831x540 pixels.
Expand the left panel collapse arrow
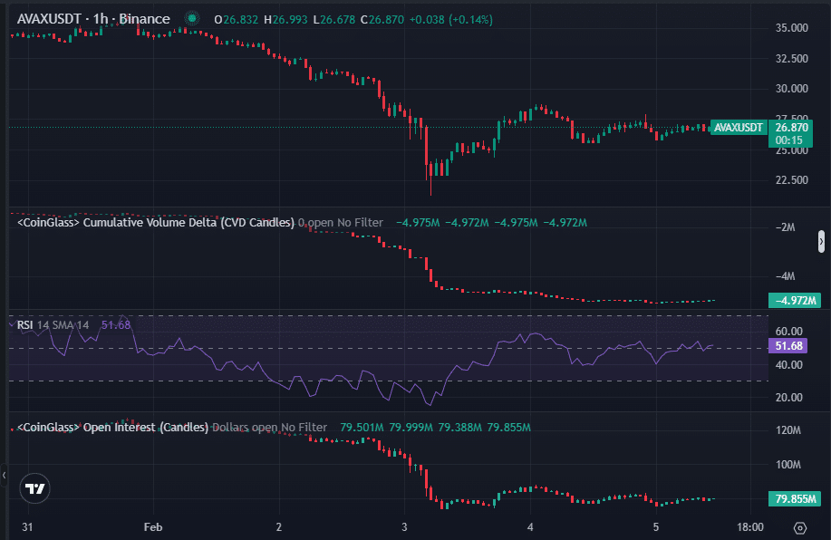coord(4,474)
